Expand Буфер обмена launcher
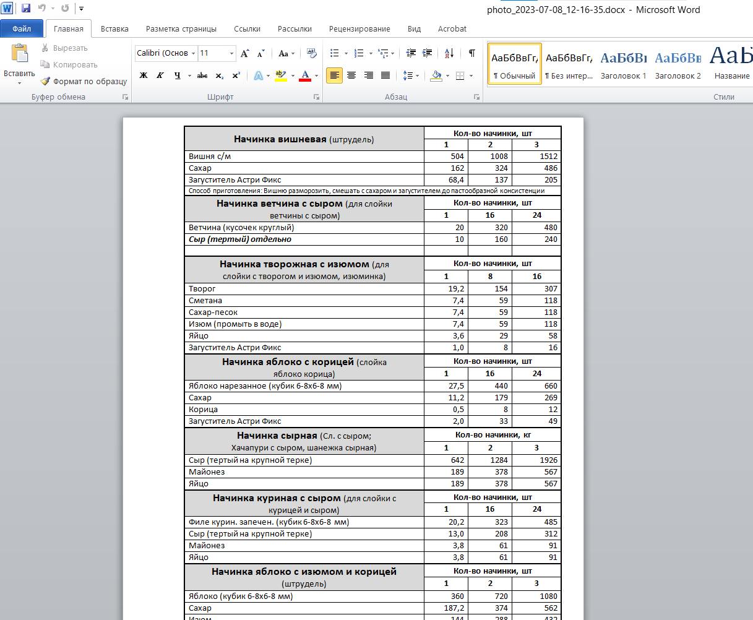The width and height of the screenshot is (753, 620). pyautogui.click(x=125, y=97)
